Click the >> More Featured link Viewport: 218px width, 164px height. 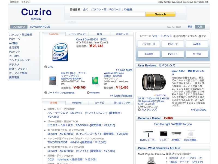click(x=121, y=96)
